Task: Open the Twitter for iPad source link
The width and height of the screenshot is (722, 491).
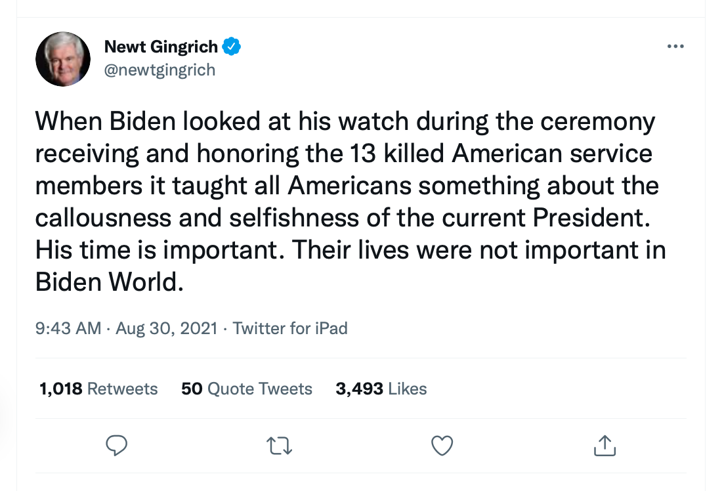Action: tap(290, 328)
